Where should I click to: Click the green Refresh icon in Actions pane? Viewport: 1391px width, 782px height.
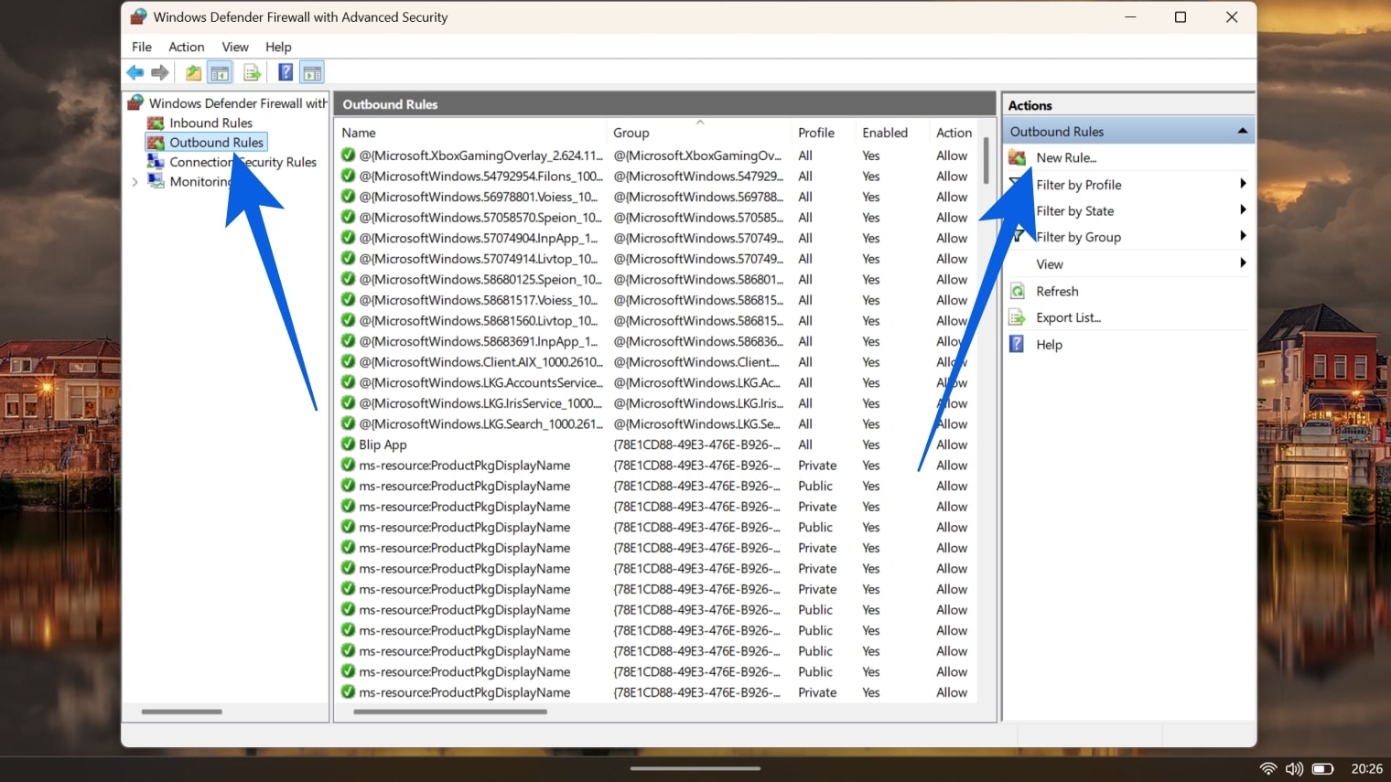(1017, 291)
